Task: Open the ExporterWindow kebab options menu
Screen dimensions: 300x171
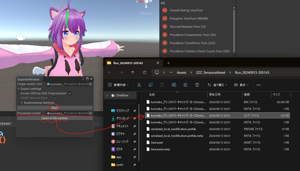Action: 83,79
